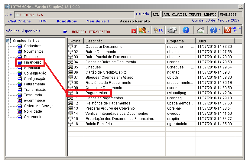Sort by the Build column header

[215, 41]
